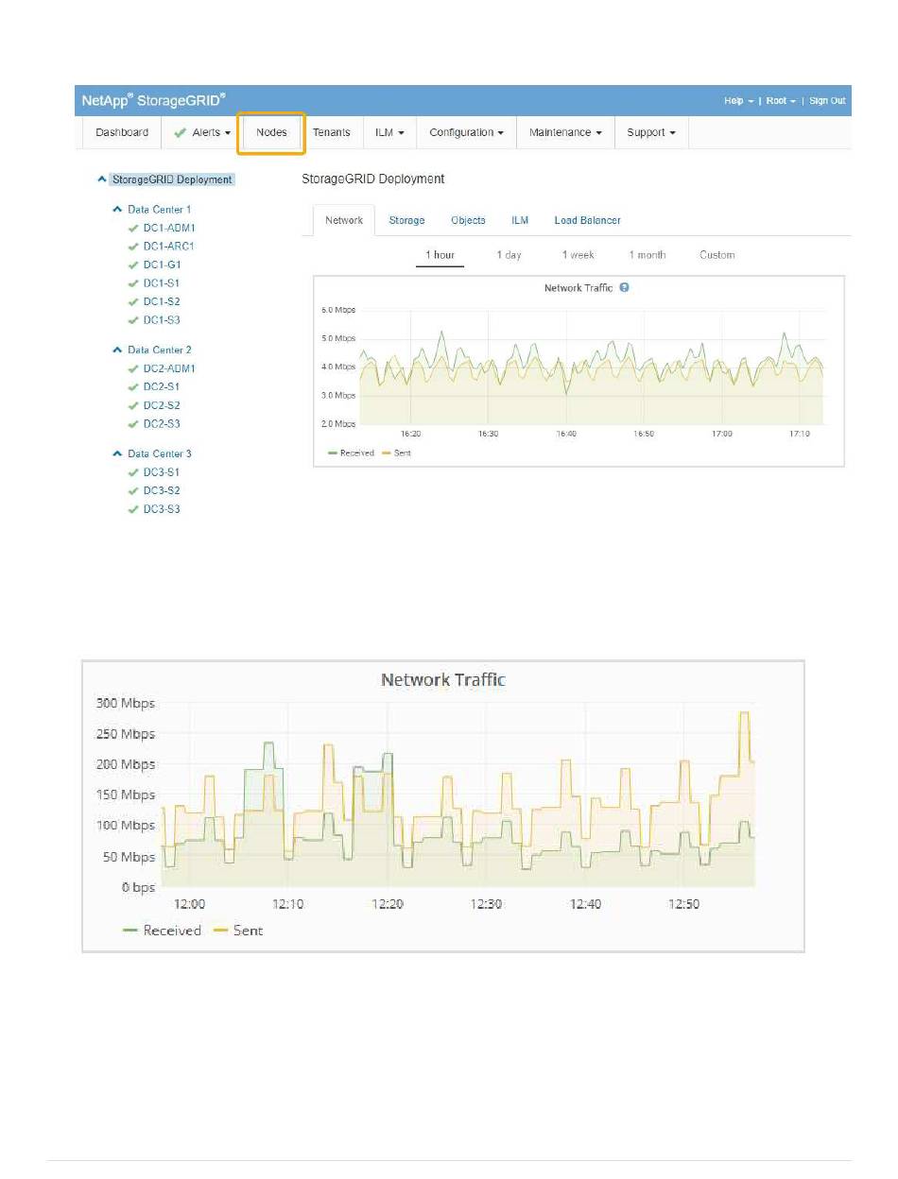Open the Maintenance dropdown menu
The height and width of the screenshot is (1179, 898).
click(565, 133)
